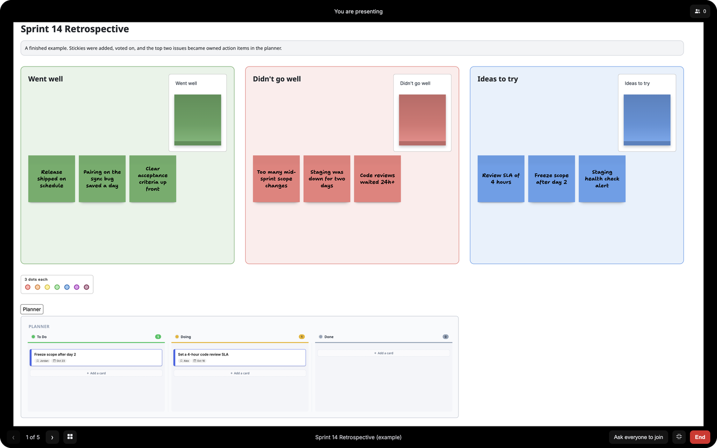Click the Doing column count badge
The width and height of the screenshot is (717, 448).
302,337
